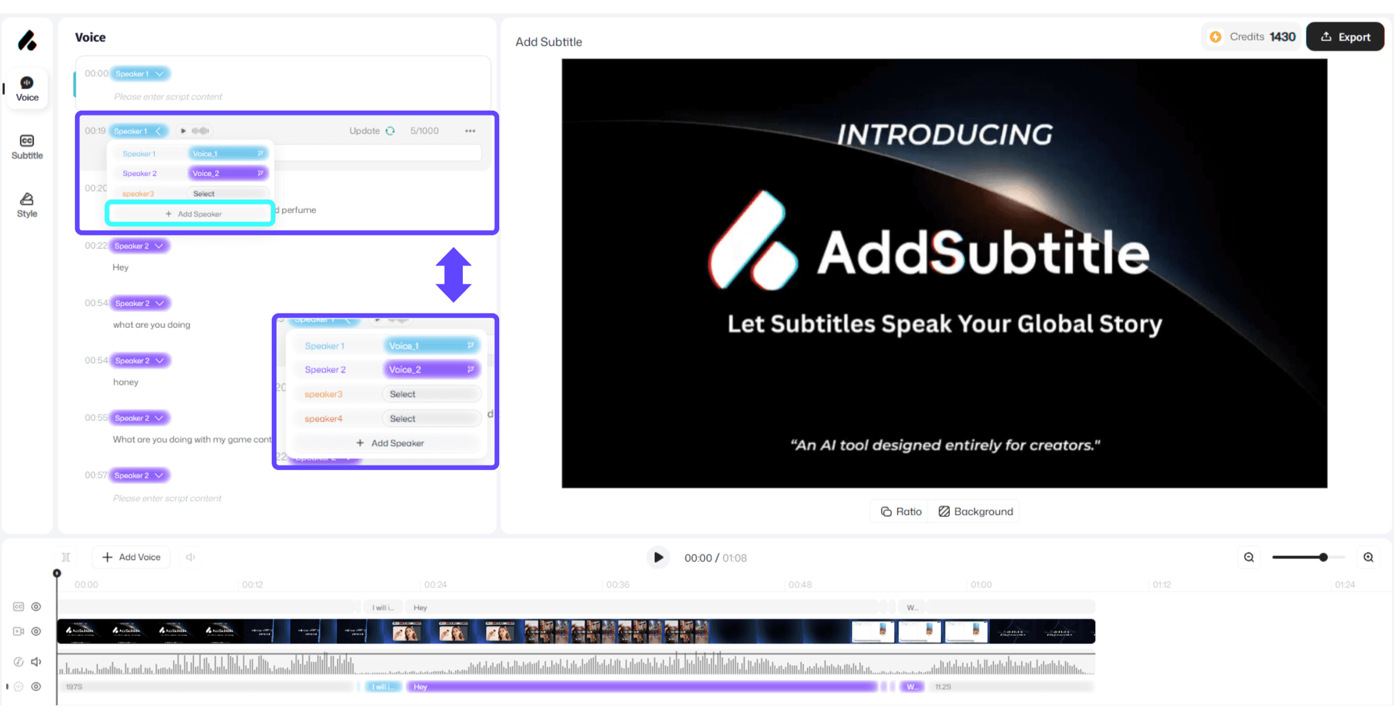Click the Export button
The image size is (1394, 726).
1344,37
